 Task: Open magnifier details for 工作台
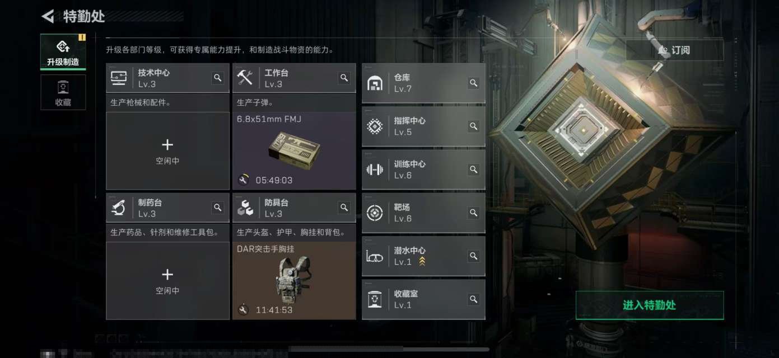click(x=344, y=78)
